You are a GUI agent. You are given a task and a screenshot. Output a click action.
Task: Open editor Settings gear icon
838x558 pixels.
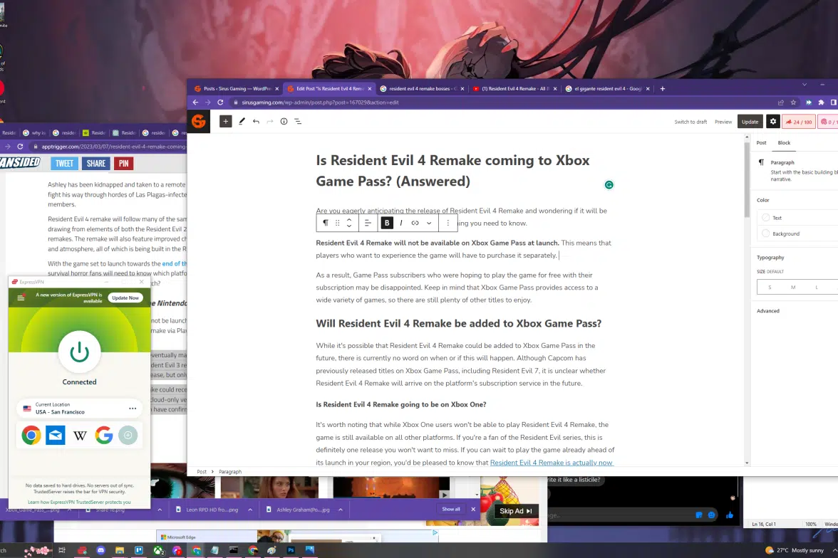click(772, 122)
